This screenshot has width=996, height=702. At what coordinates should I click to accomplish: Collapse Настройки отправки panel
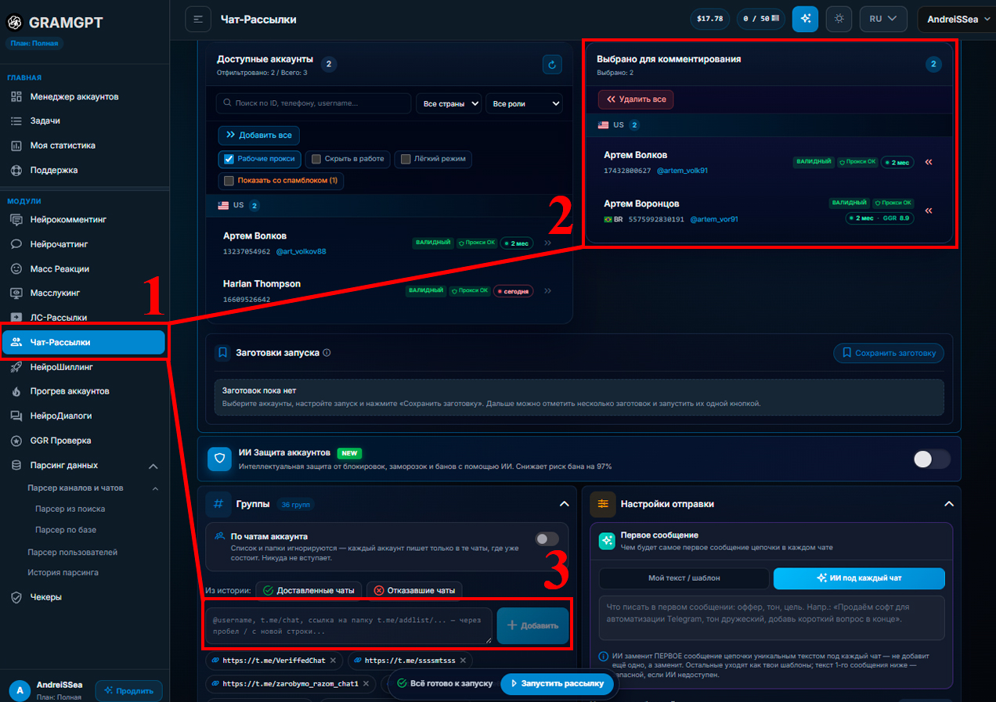point(948,504)
